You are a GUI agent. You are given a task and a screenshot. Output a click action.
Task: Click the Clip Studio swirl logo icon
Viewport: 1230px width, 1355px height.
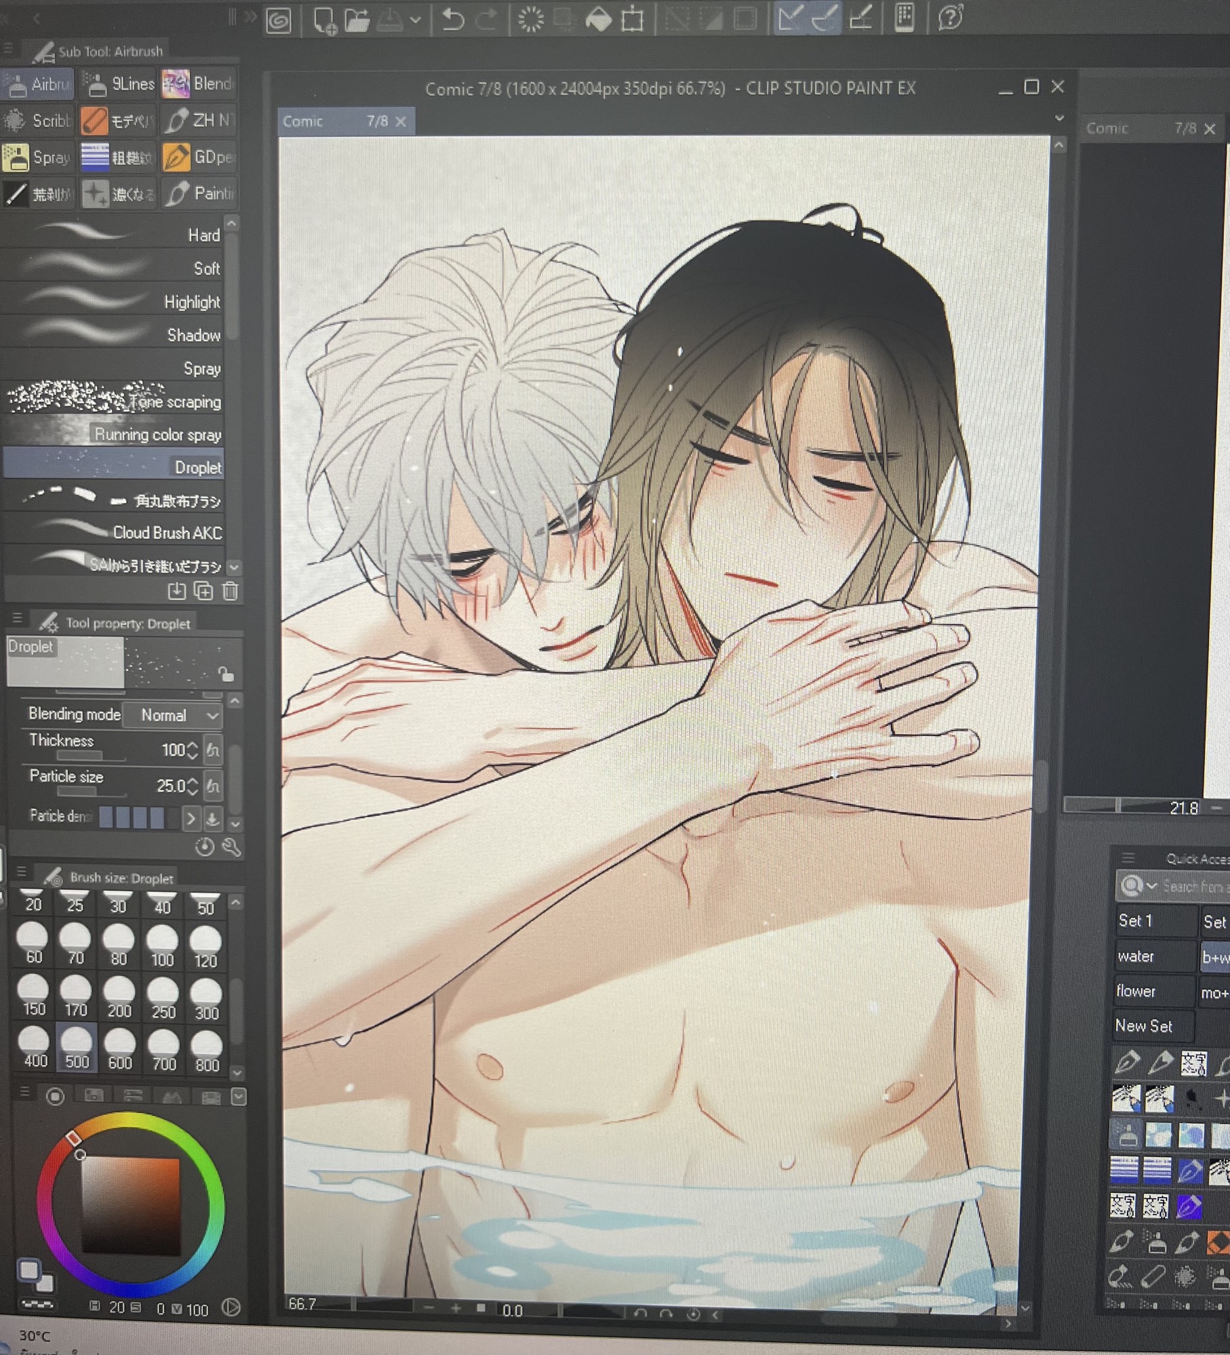[279, 20]
